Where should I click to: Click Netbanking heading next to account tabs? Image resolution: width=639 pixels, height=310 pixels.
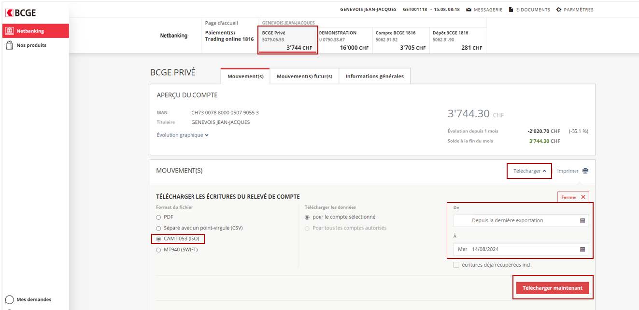click(174, 36)
